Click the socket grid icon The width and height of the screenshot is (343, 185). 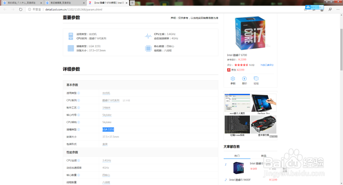coord(71,48)
